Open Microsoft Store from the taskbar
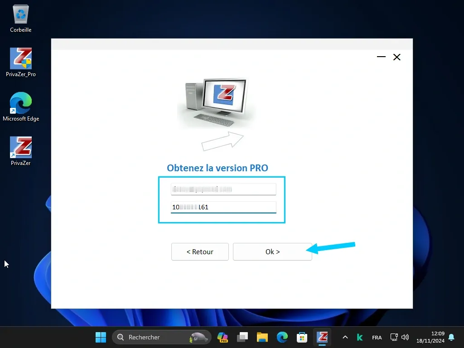Screen dimensions: 464x348 coord(302,337)
